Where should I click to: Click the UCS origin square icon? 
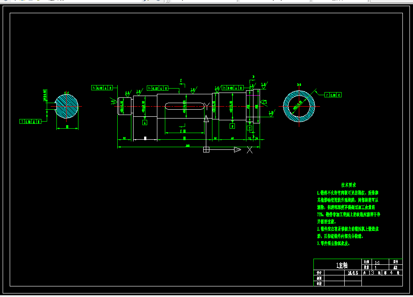click(206, 149)
